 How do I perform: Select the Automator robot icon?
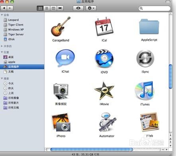107,122
